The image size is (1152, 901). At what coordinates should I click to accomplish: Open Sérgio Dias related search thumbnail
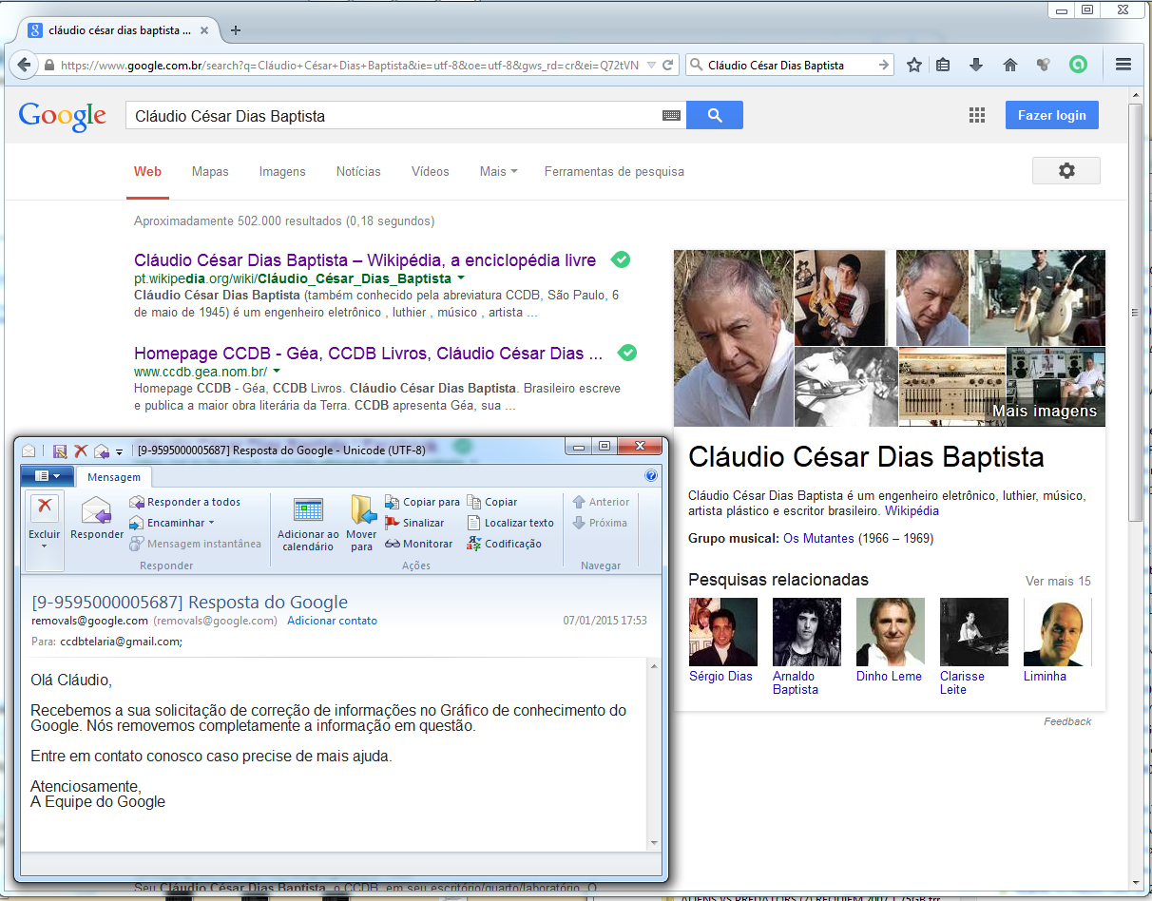coord(722,632)
